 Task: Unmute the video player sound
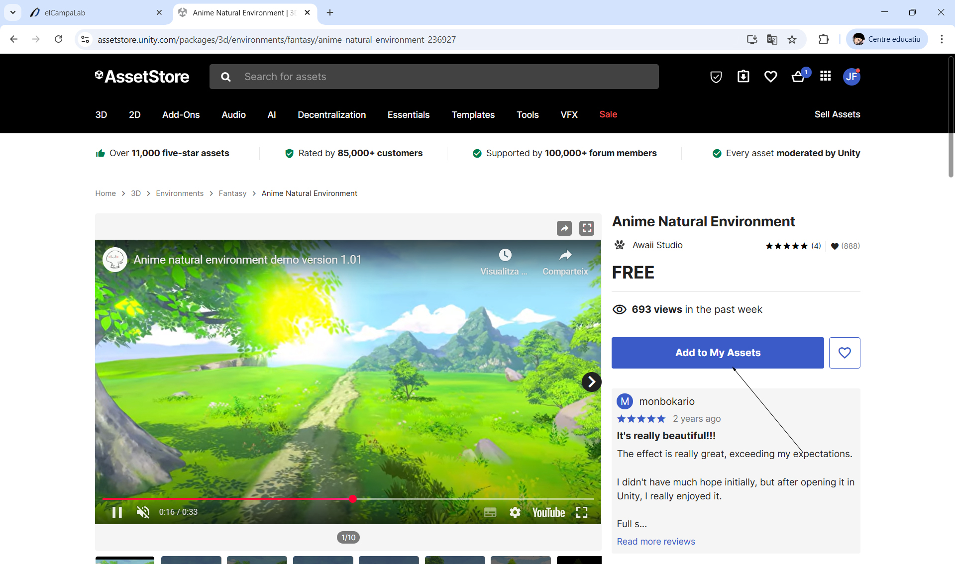click(x=143, y=512)
